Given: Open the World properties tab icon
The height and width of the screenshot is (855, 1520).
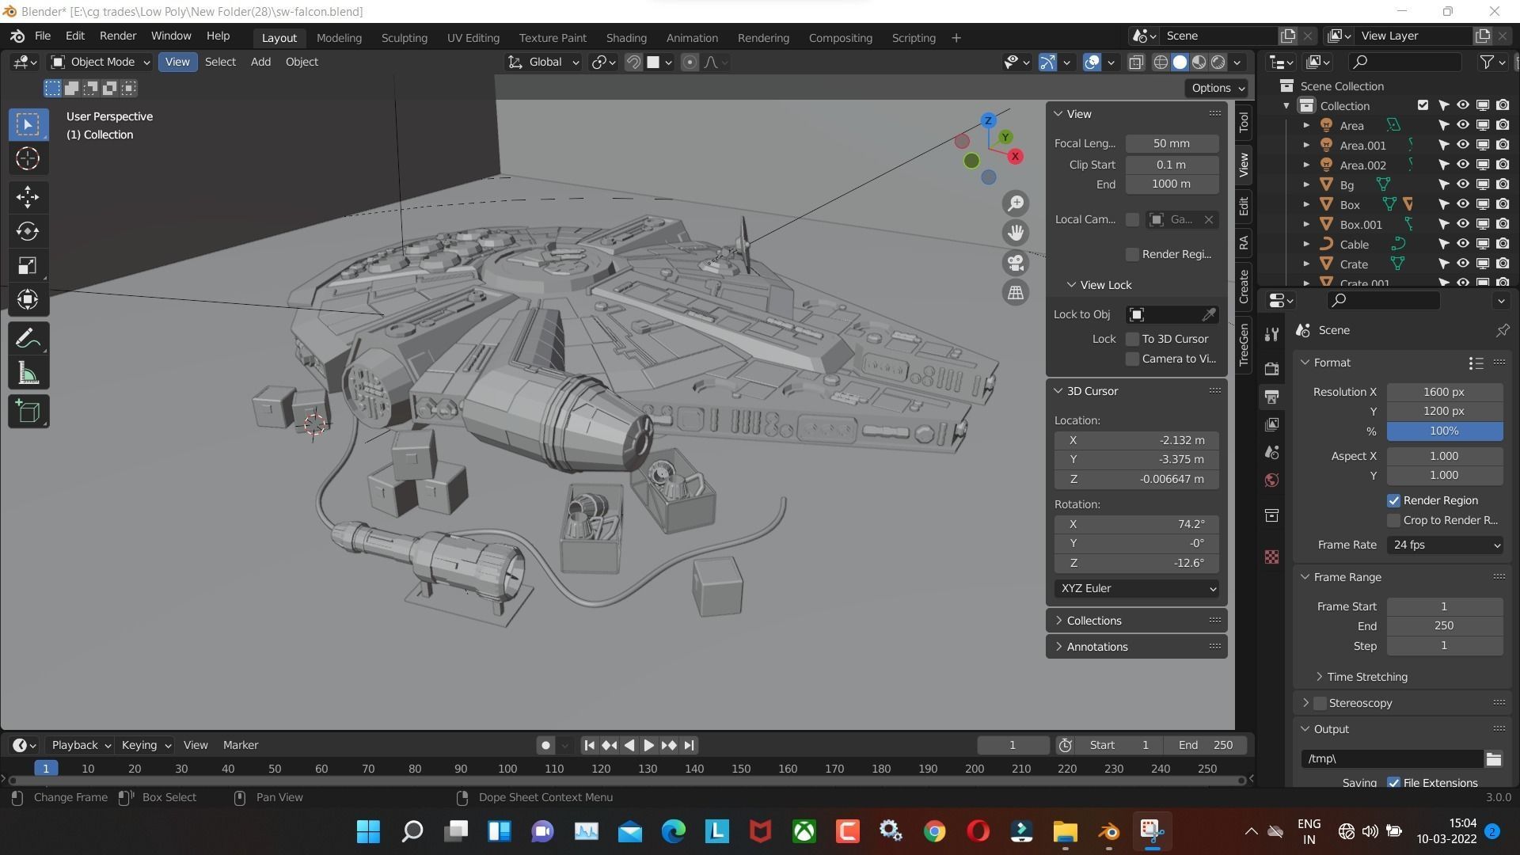Looking at the screenshot, I should 1271,481.
